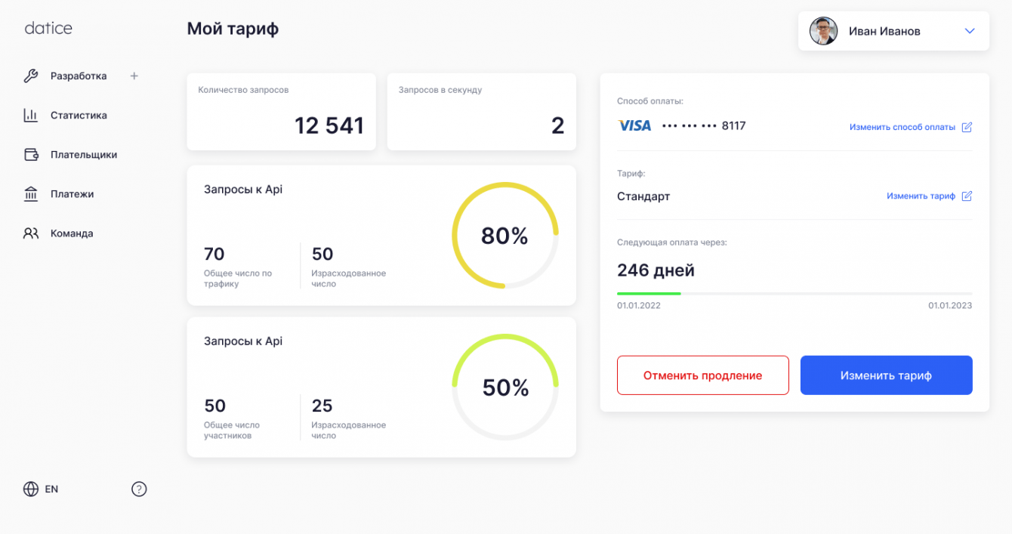Image resolution: width=1012 pixels, height=534 pixels.
Task: Click the wrench icon beside Разработка
Action: tap(31, 76)
